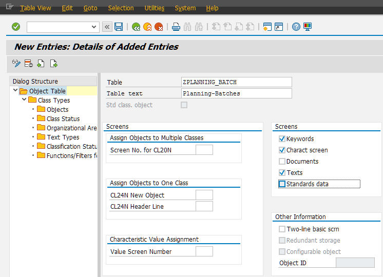This screenshot has width=383, height=277.
Task: Click the green Enter checkmark icon
Action: click(16, 27)
